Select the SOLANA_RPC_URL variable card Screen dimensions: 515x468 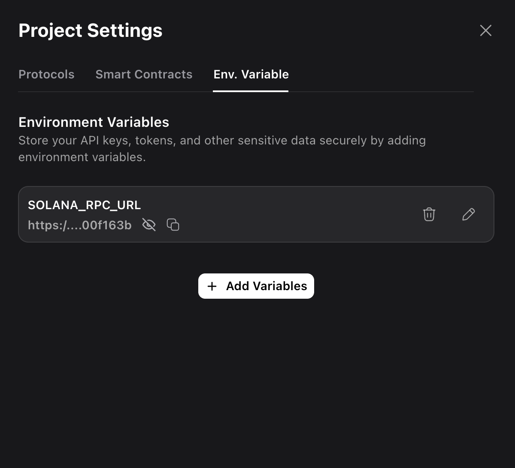pyautogui.click(x=256, y=214)
